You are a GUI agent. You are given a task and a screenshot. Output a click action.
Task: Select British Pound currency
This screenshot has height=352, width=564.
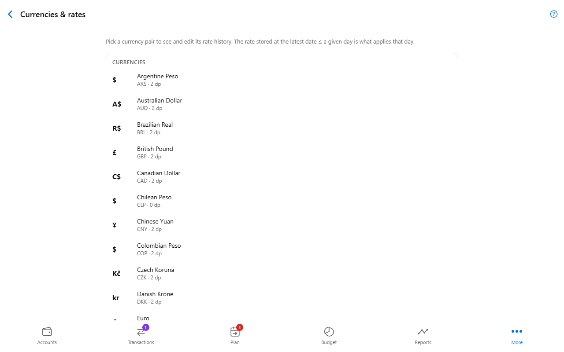pyautogui.click(x=282, y=153)
